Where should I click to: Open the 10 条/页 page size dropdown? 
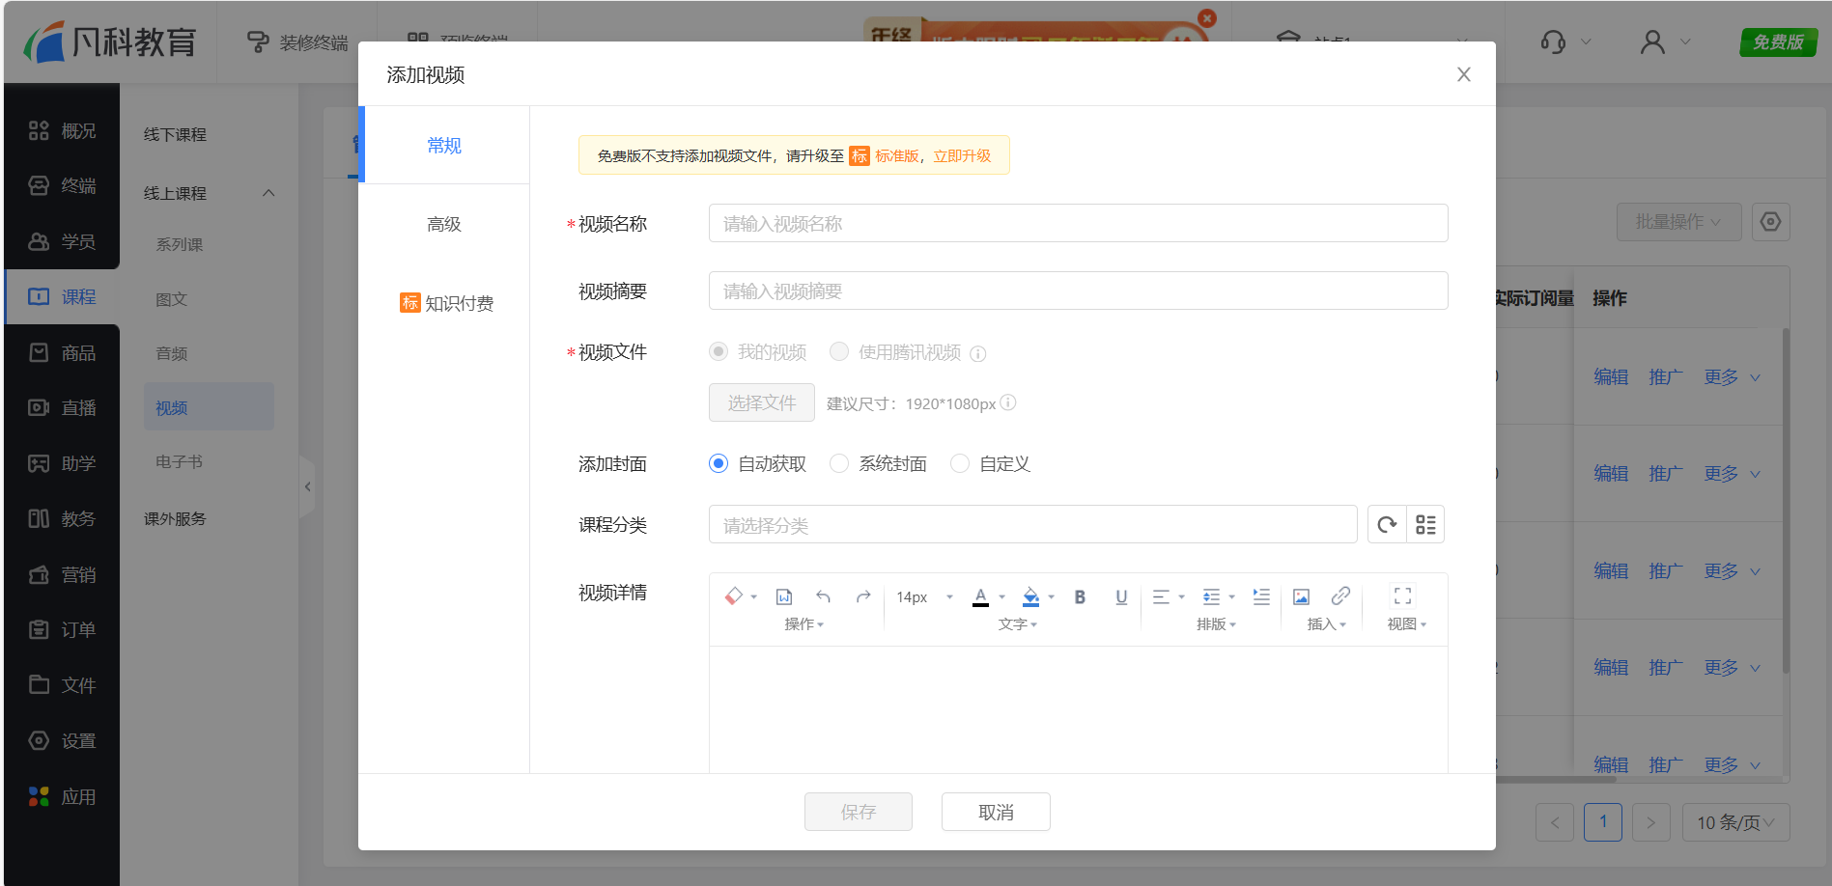[x=1735, y=822]
